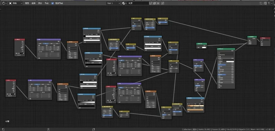275x131 pixels.
Task: Open the editor type dropdown arrow
Action: [x=6, y=3]
